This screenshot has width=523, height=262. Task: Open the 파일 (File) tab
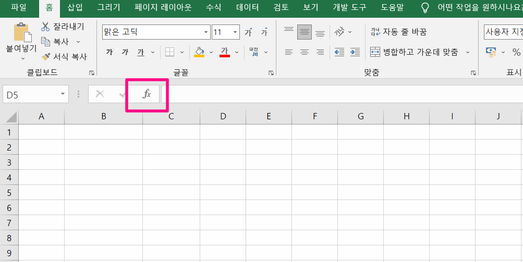[x=18, y=8]
